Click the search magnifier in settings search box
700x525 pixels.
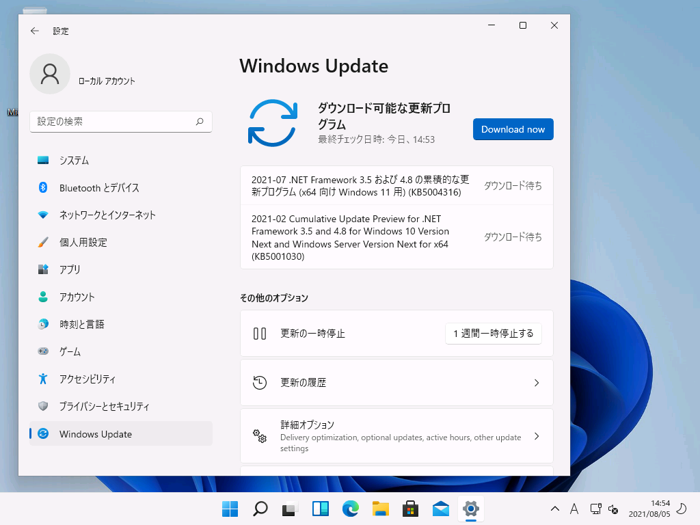(x=200, y=122)
